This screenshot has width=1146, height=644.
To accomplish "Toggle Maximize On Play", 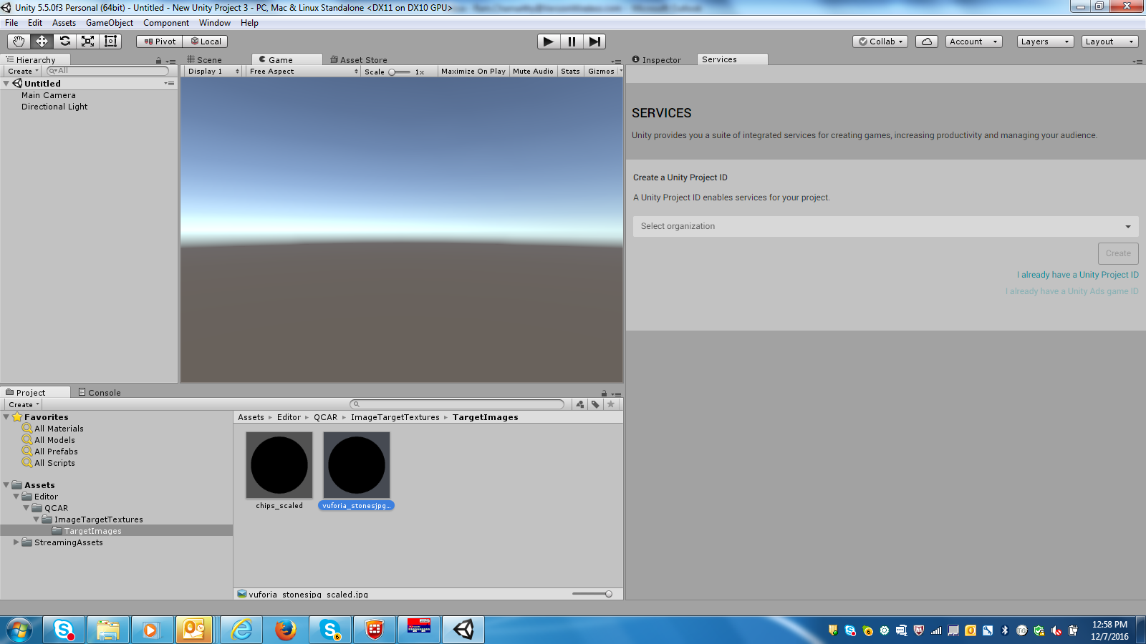I will 473,72.
